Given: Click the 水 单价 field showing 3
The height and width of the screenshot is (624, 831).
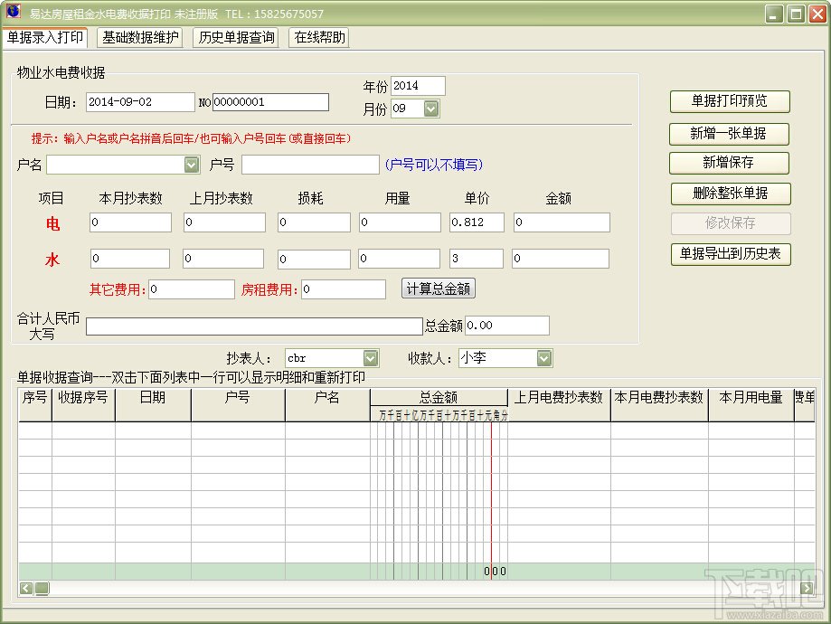Looking at the screenshot, I should click(476, 259).
